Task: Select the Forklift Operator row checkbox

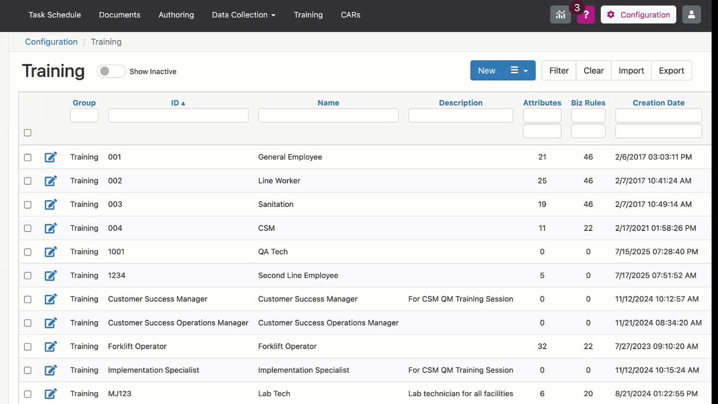Action: (x=28, y=347)
